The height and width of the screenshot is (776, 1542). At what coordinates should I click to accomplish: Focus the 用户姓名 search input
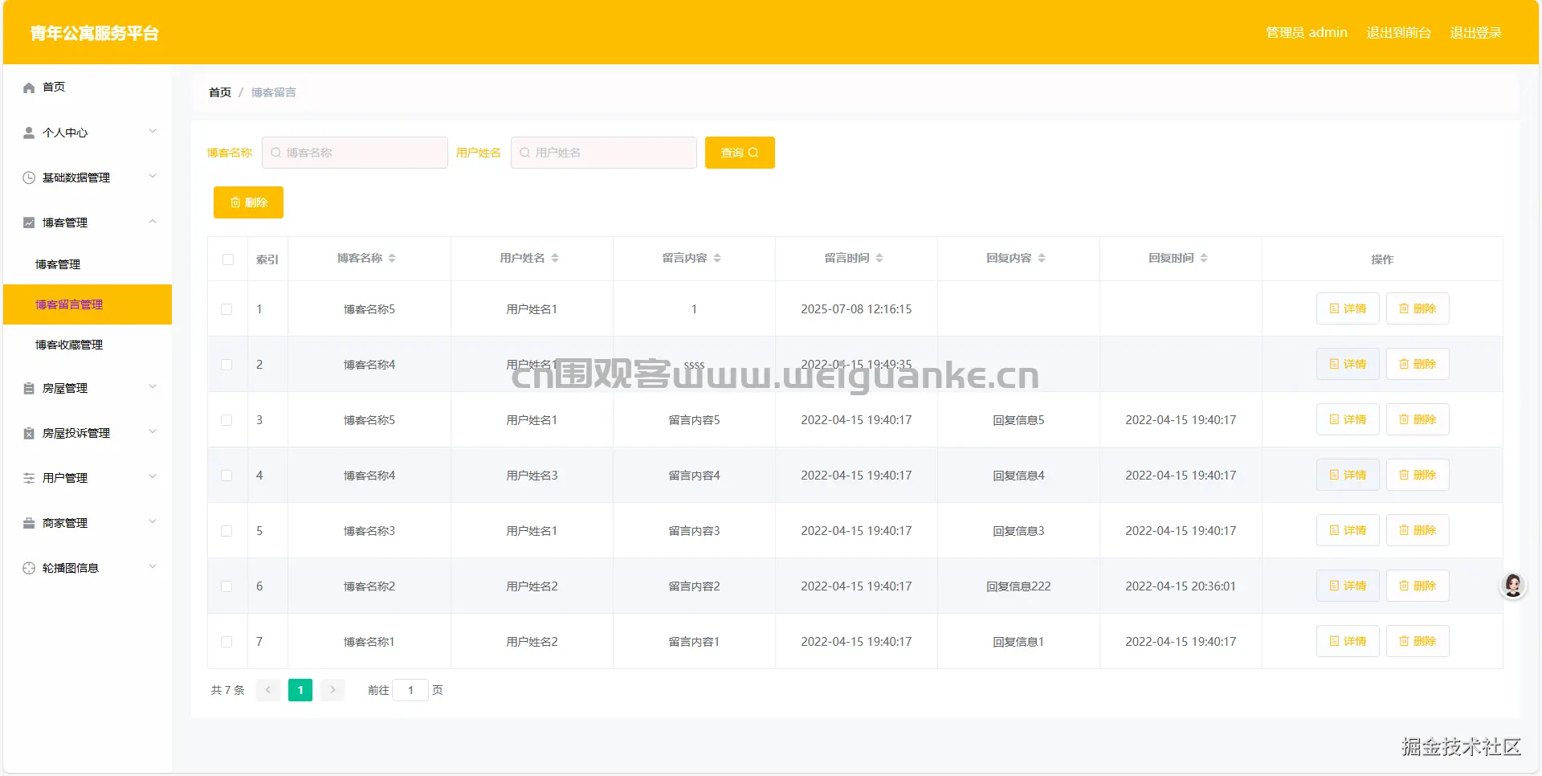point(604,153)
